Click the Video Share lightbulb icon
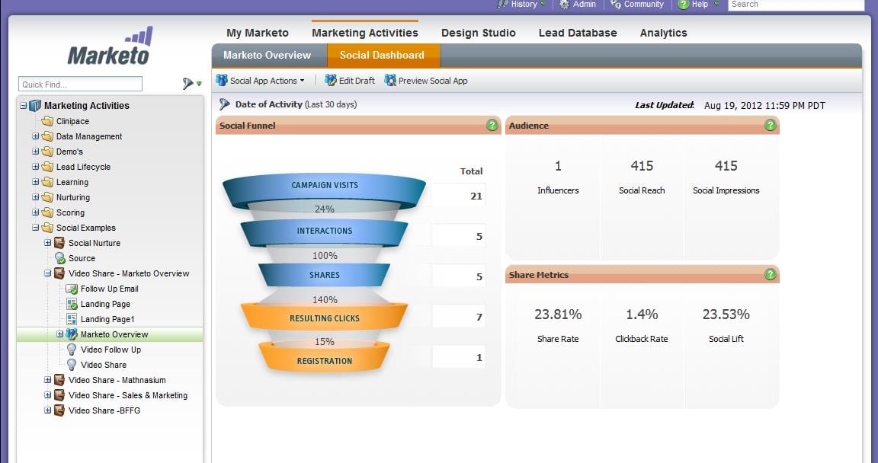Screen dimensions: 878x463 [x=72, y=365]
